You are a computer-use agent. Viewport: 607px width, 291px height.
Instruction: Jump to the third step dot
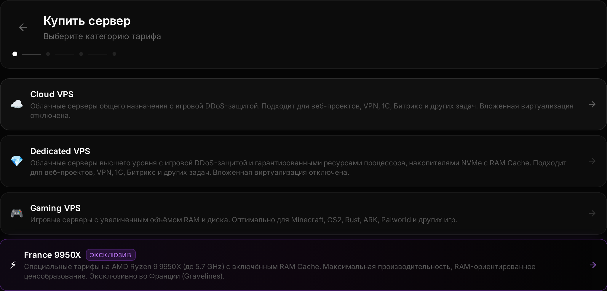point(81,54)
